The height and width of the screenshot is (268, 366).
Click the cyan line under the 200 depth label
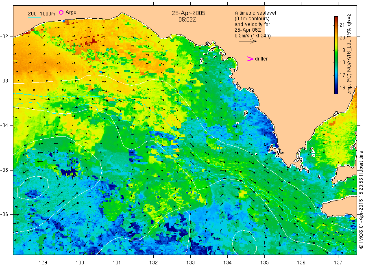pos(34,17)
